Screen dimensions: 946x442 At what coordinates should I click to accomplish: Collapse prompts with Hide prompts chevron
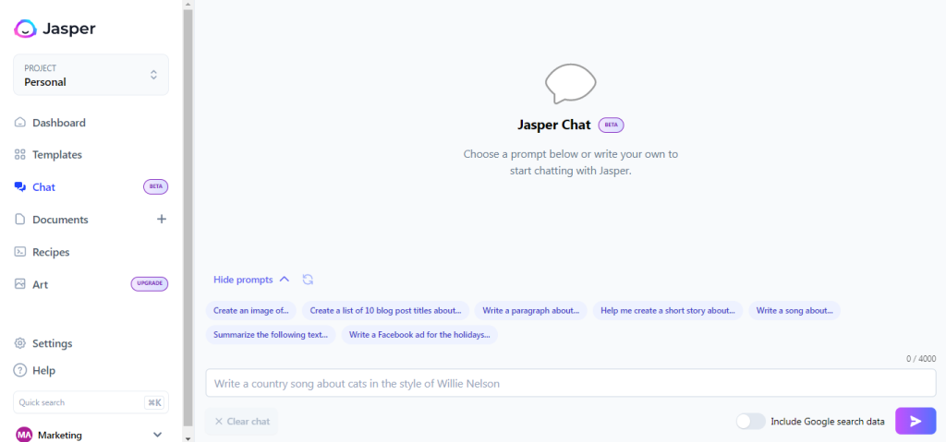(x=285, y=280)
